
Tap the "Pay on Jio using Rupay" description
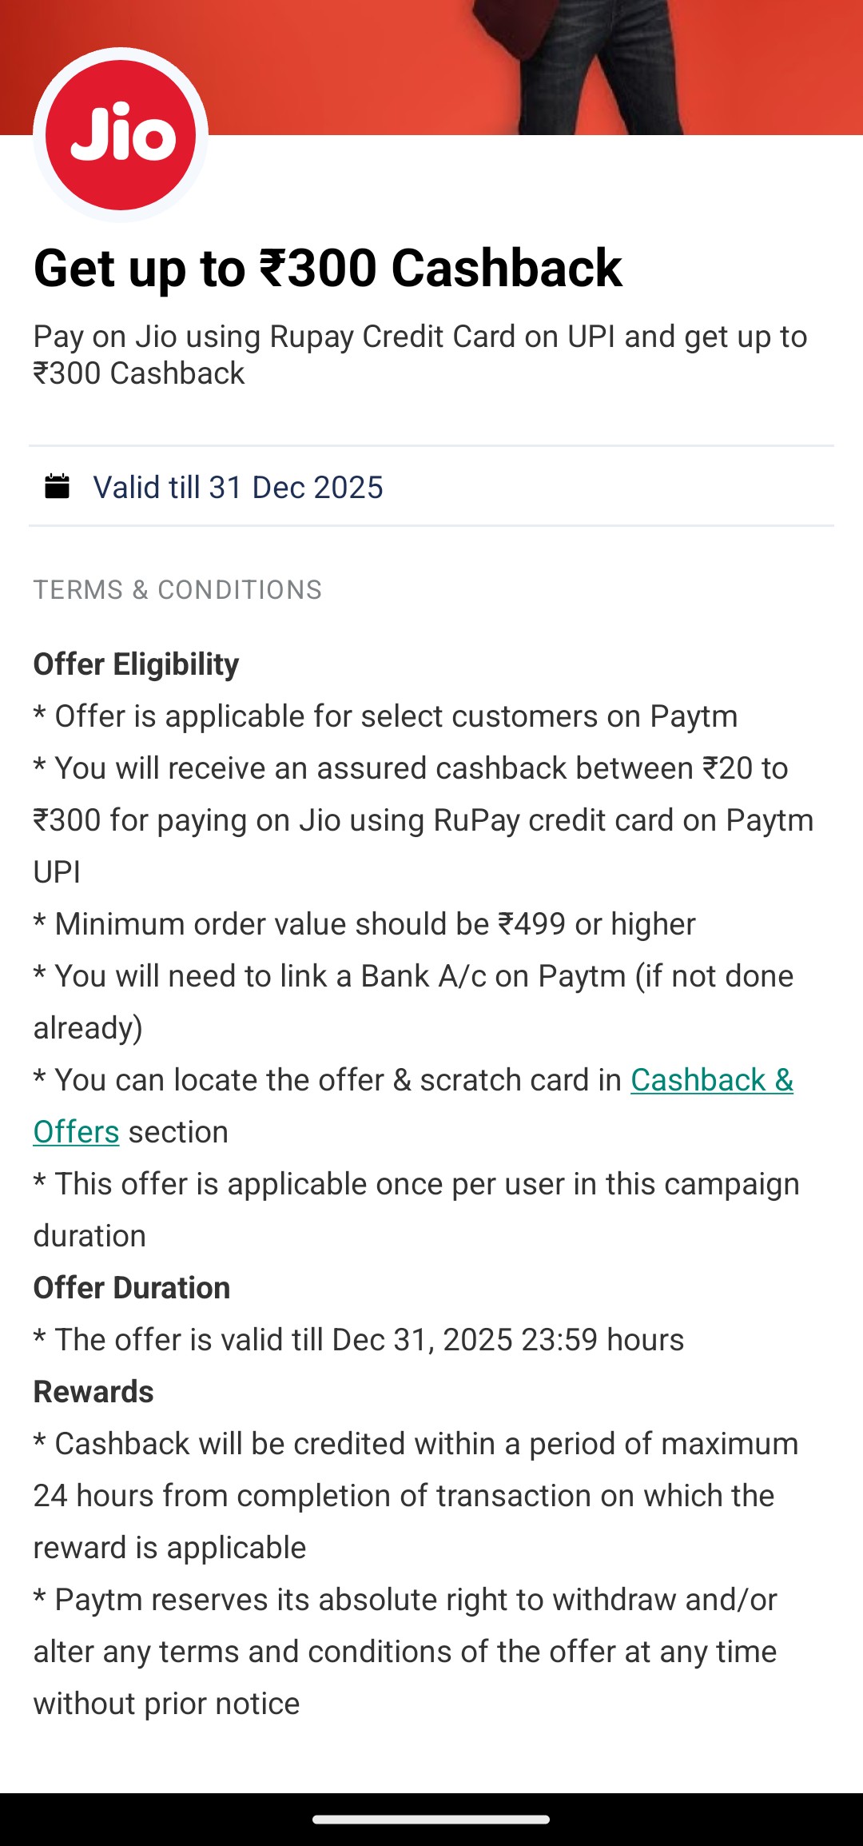[x=420, y=354]
